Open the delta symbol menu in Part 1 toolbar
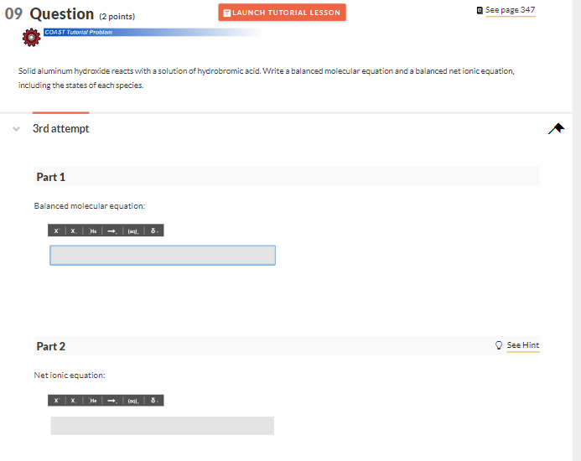The height and width of the screenshot is (461, 581). [153, 230]
